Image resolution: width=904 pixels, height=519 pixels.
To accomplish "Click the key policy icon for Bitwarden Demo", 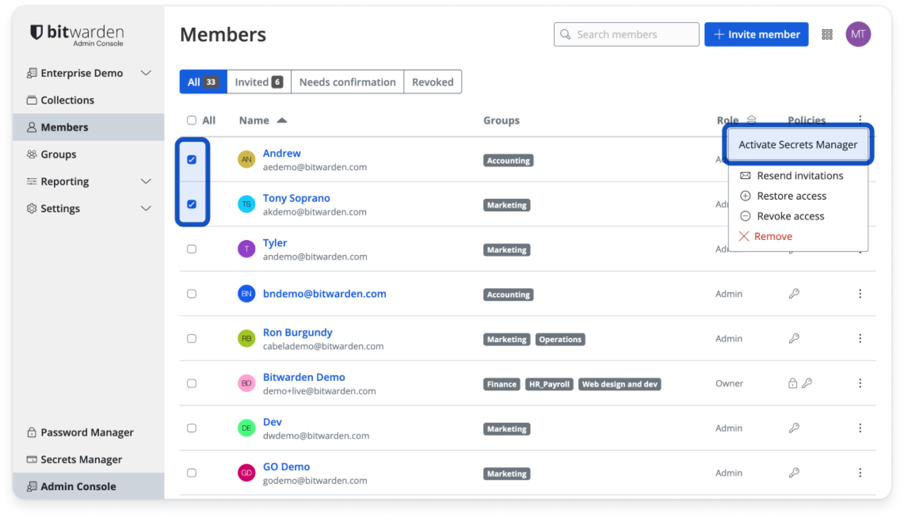I will click(807, 383).
